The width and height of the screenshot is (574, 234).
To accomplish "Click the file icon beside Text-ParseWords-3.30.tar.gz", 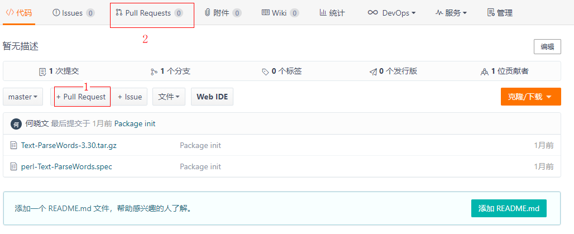I will 14,145.
